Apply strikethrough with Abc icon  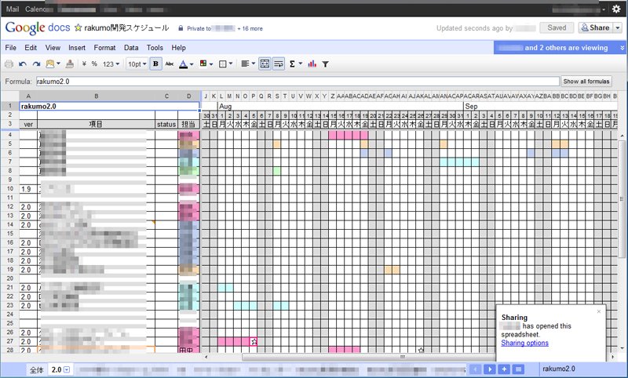(170, 64)
